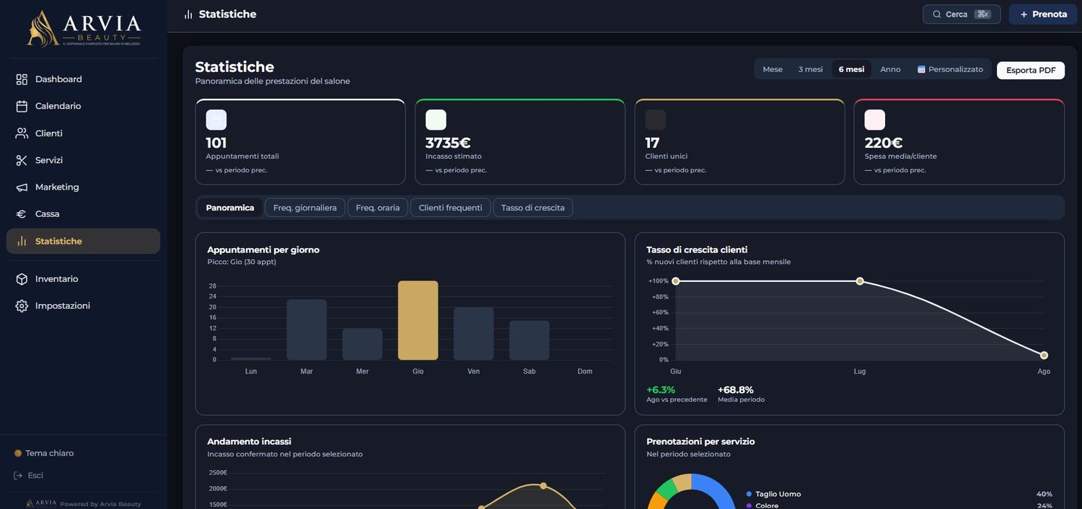
Task: Select the 6 mesi period option
Action: coord(851,69)
